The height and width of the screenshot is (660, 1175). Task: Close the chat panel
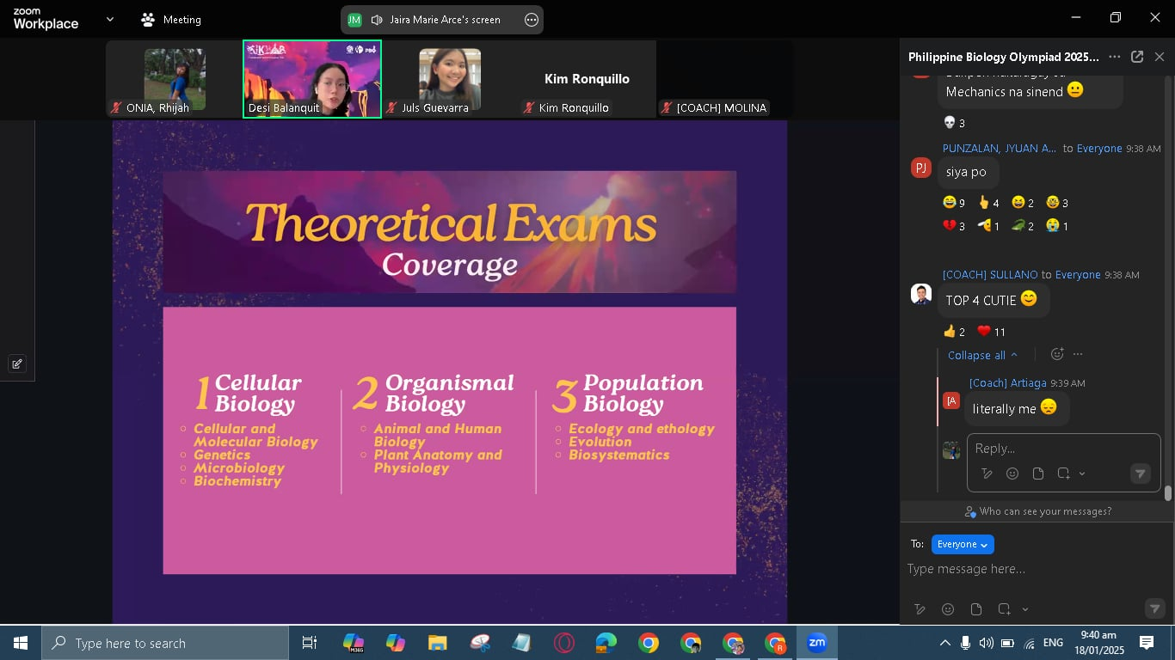click(x=1160, y=57)
